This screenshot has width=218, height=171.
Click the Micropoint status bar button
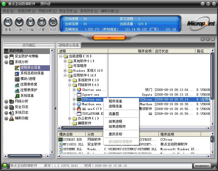[202, 166]
